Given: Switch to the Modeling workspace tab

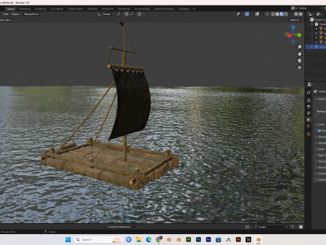Looking at the screenshot, I should coord(24,9).
